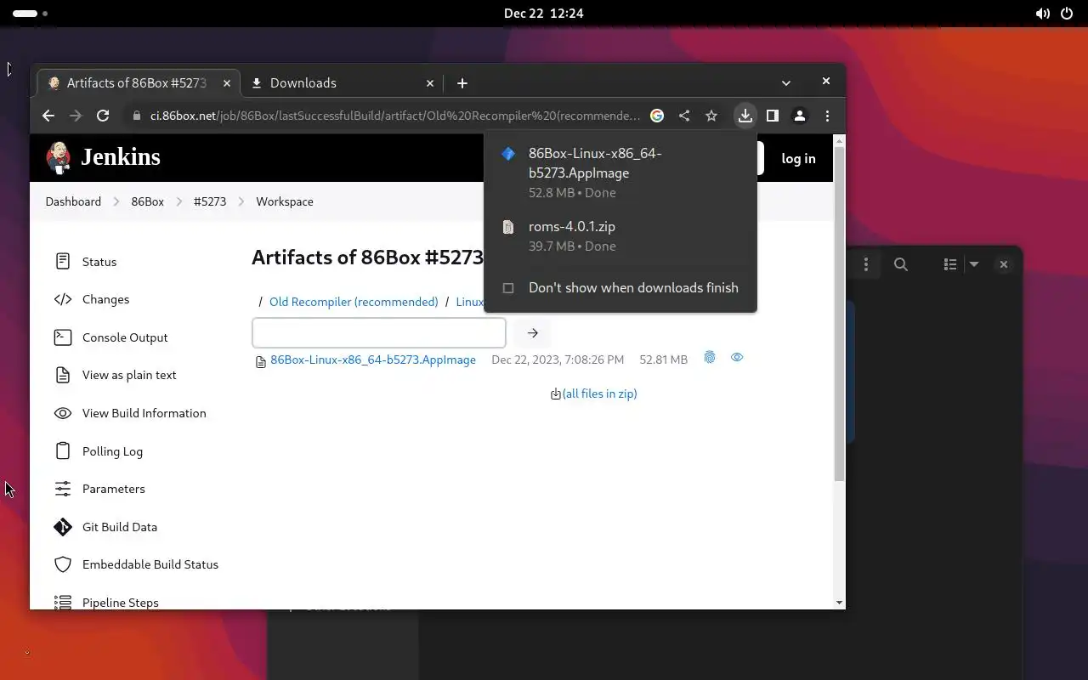Click the Workspace breadcrumb link
1088x680 pixels.
[x=285, y=201]
